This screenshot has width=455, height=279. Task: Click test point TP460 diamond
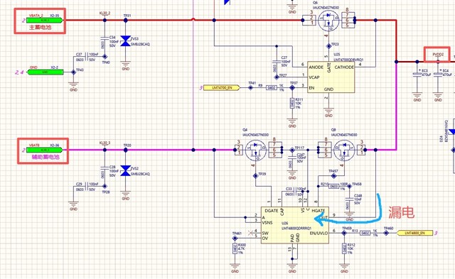pos(386,233)
